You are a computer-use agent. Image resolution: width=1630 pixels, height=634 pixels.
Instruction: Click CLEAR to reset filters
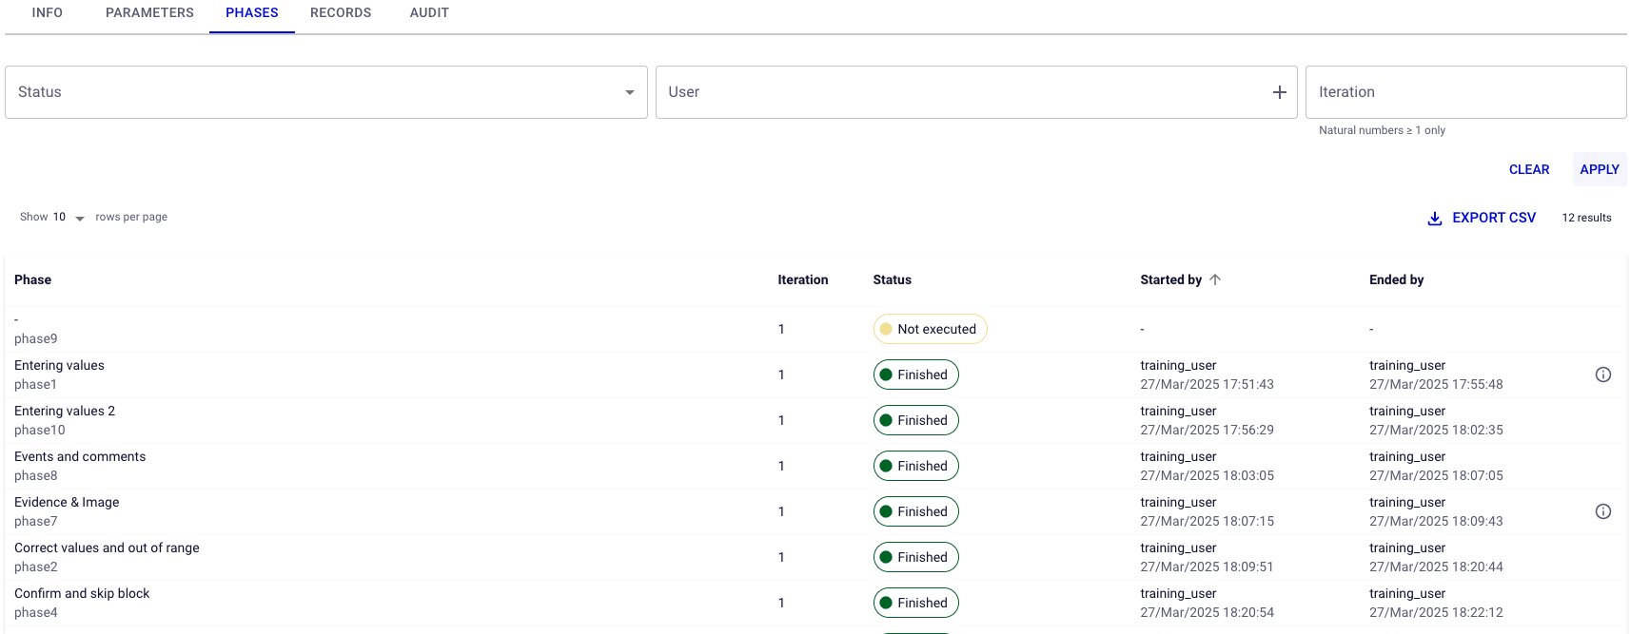pos(1528,169)
